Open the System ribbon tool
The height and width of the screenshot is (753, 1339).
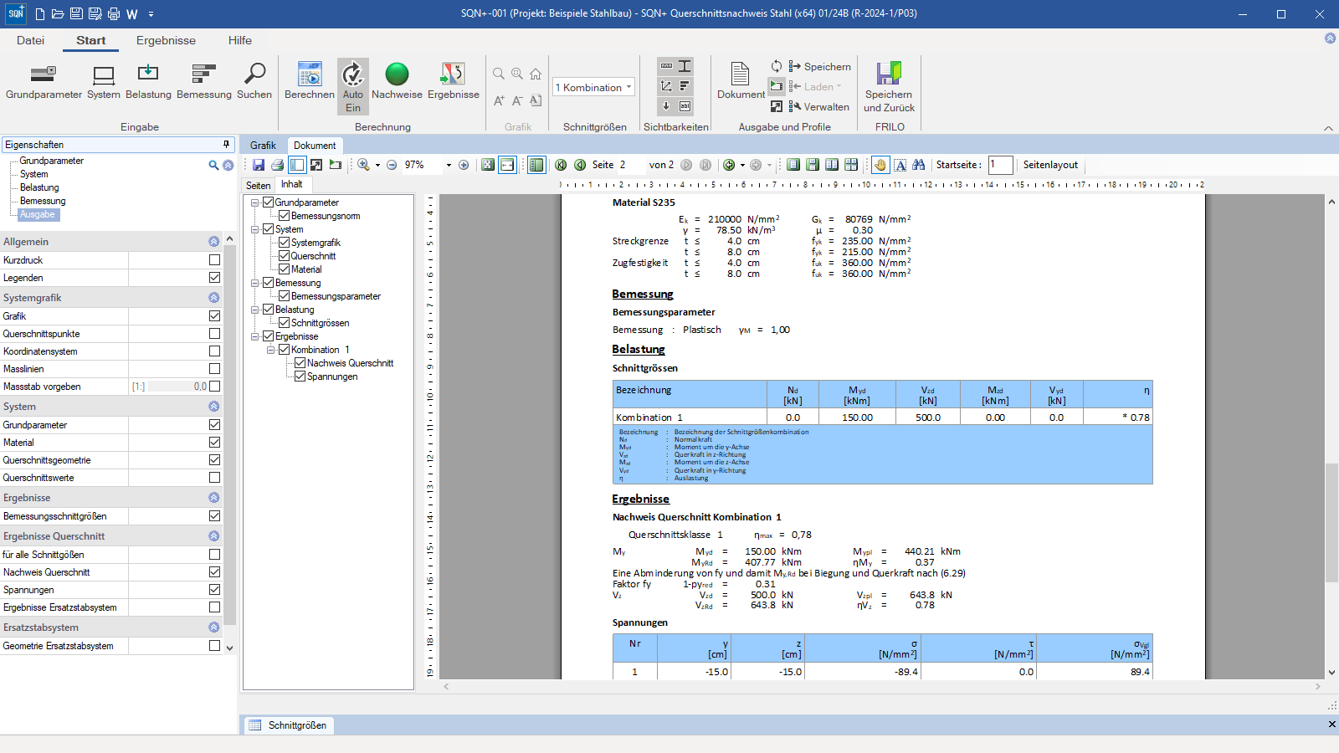(104, 81)
